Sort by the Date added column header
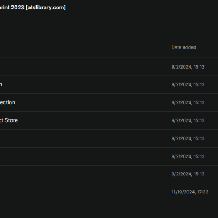 184,47
